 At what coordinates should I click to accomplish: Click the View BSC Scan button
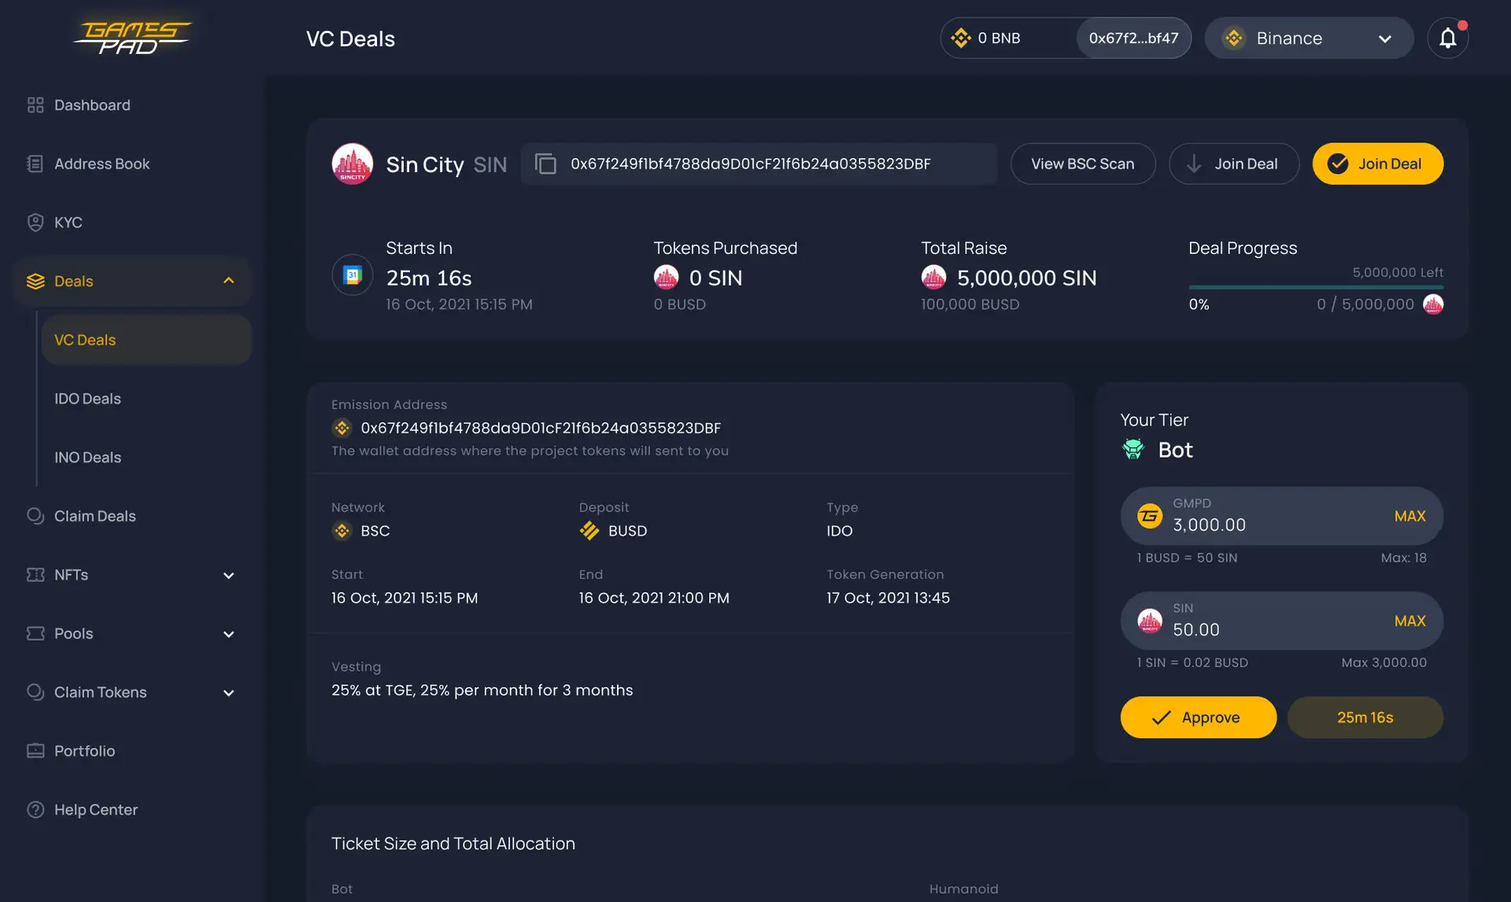click(1082, 164)
